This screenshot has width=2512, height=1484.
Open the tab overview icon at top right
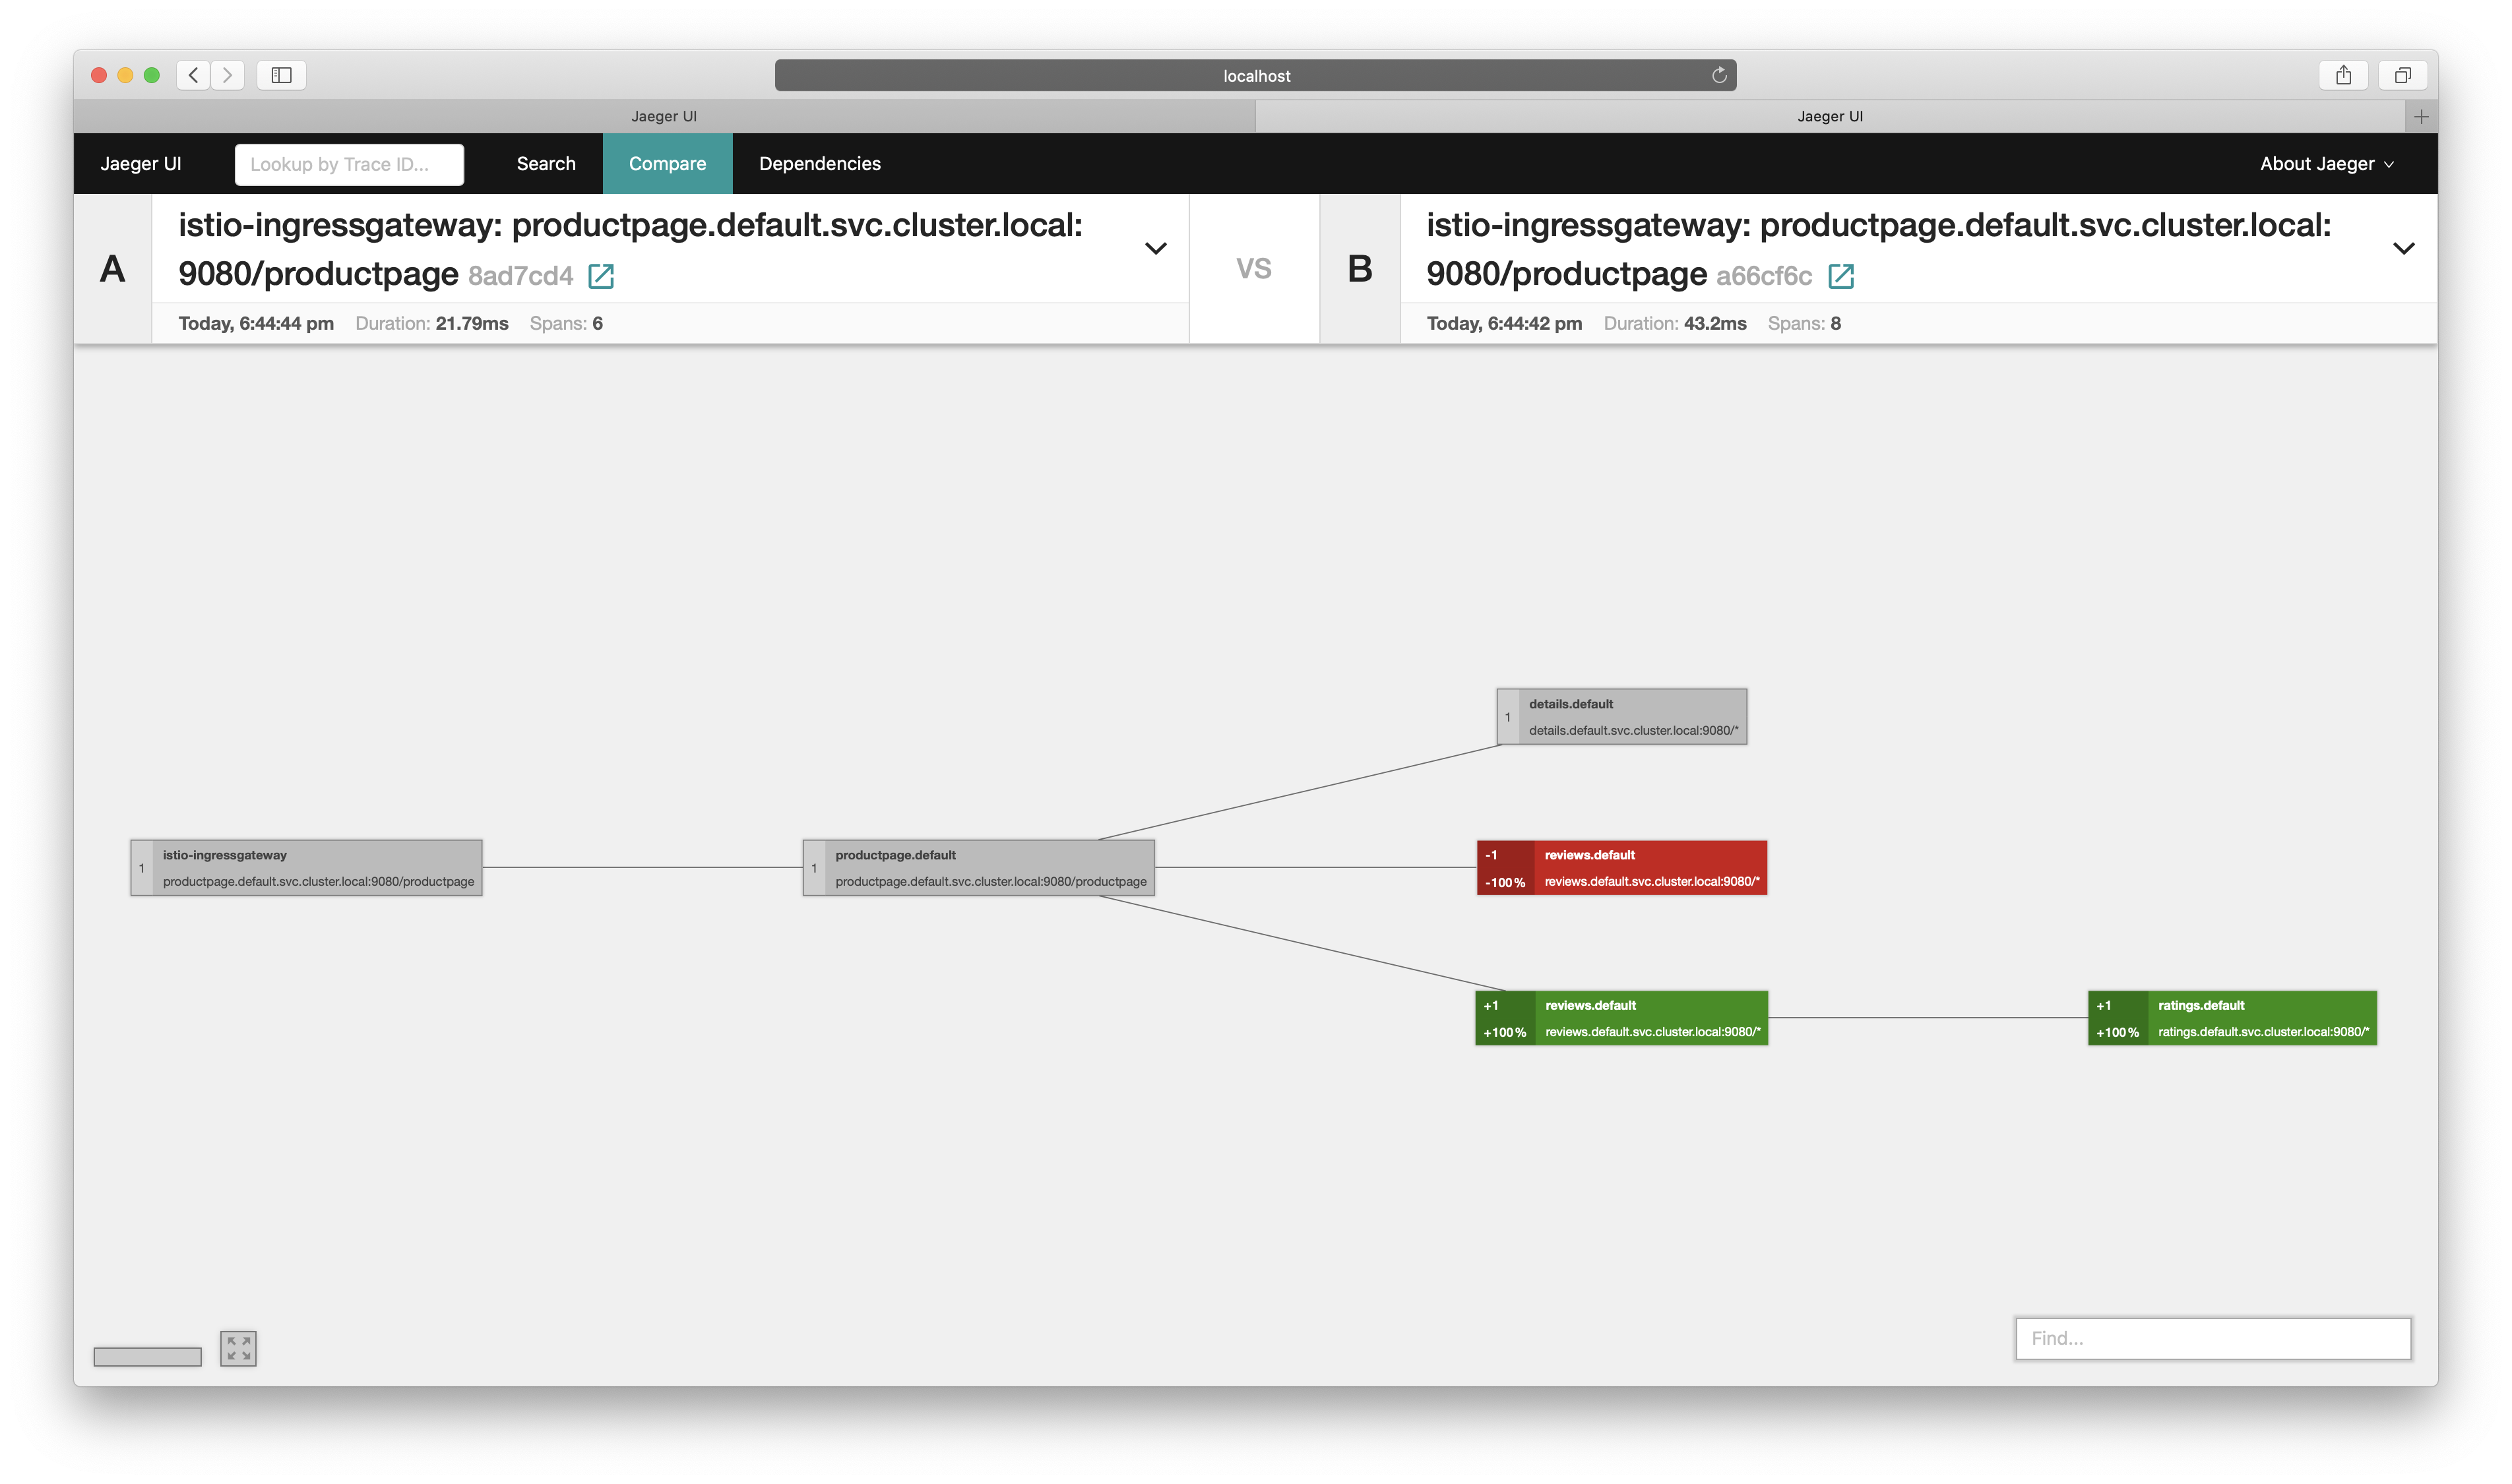coord(2403,75)
